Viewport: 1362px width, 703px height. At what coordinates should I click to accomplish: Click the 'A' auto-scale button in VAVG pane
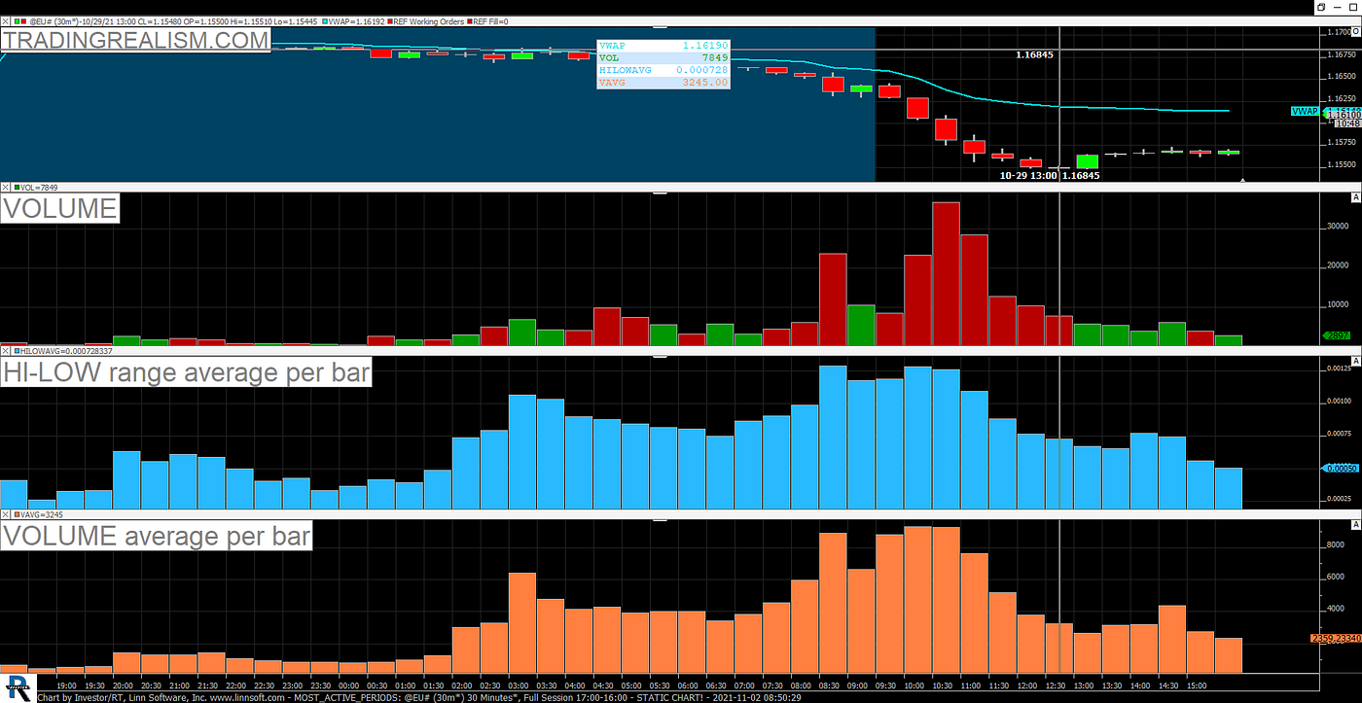pyautogui.click(x=1355, y=524)
